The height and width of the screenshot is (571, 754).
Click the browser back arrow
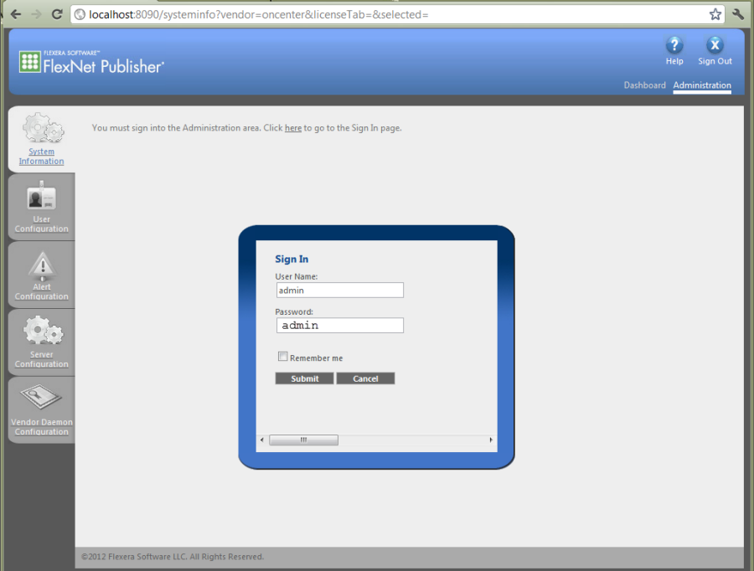16,14
